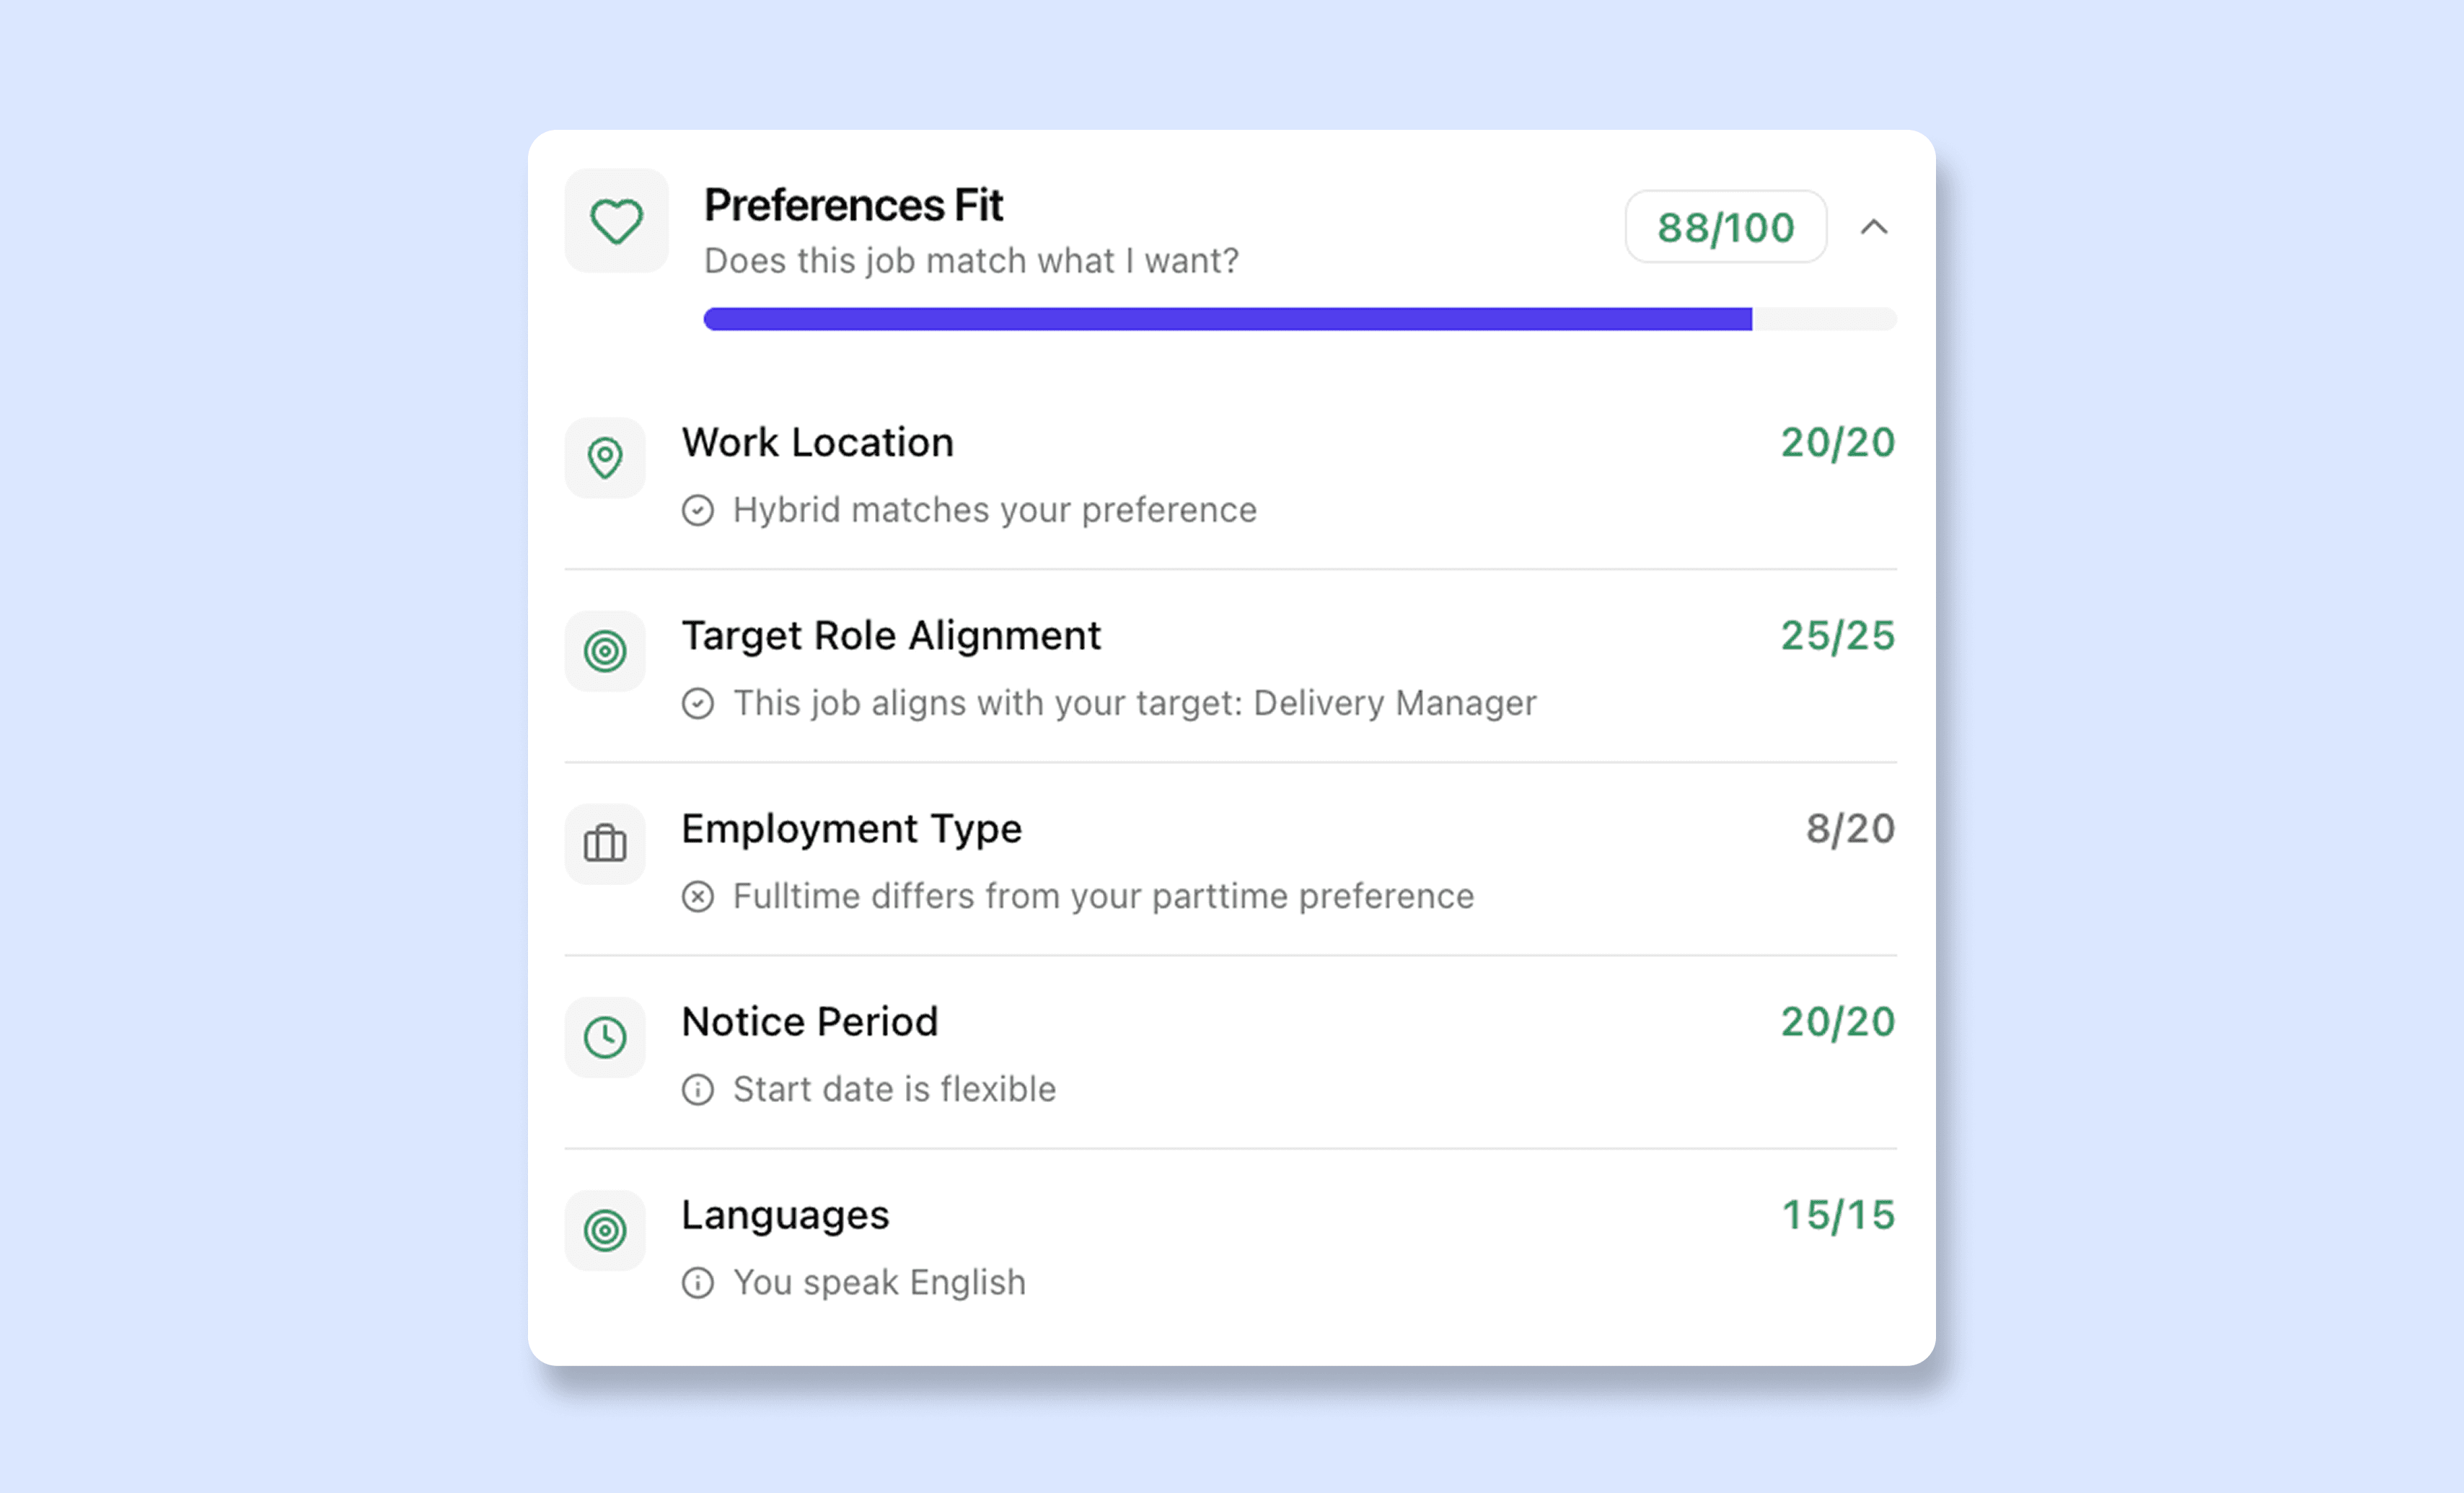
Task: Select the location pin icon for Work Location
Action: tap(605, 458)
